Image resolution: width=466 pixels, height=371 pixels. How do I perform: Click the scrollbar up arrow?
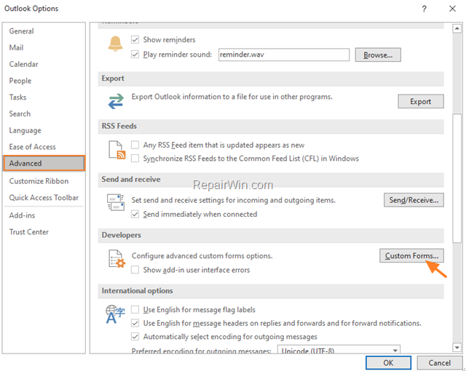tap(457, 28)
